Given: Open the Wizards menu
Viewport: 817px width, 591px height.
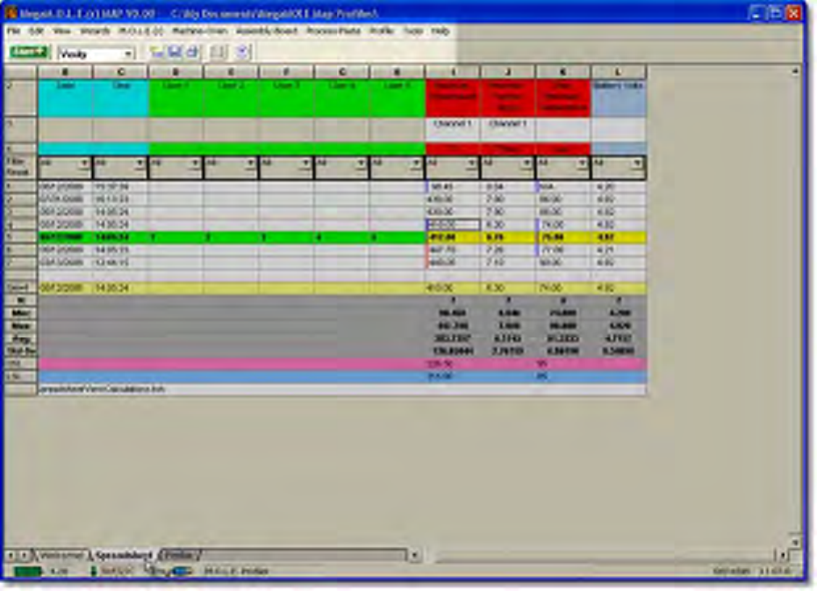Looking at the screenshot, I should point(95,32).
